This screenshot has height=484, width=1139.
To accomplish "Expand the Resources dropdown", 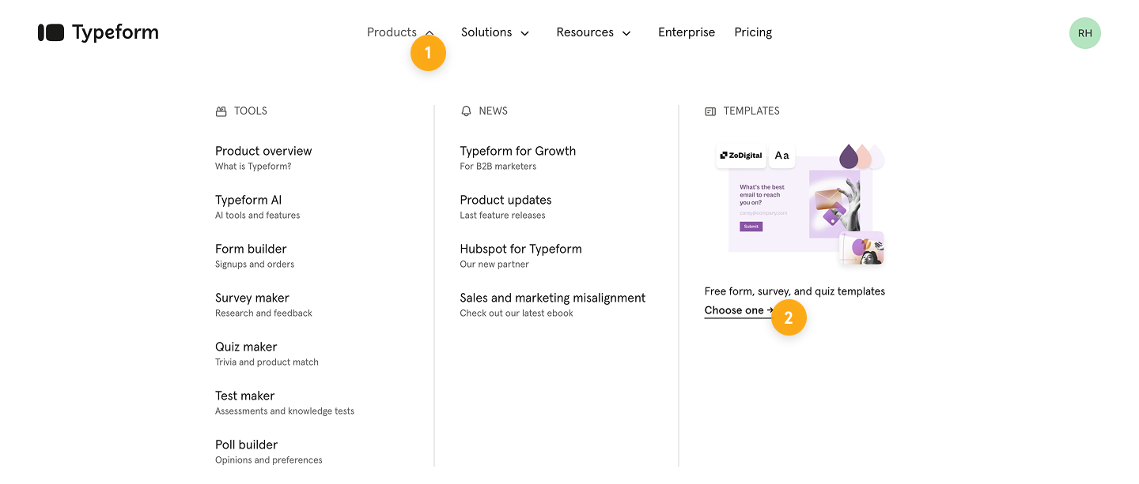I will click(593, 32).
